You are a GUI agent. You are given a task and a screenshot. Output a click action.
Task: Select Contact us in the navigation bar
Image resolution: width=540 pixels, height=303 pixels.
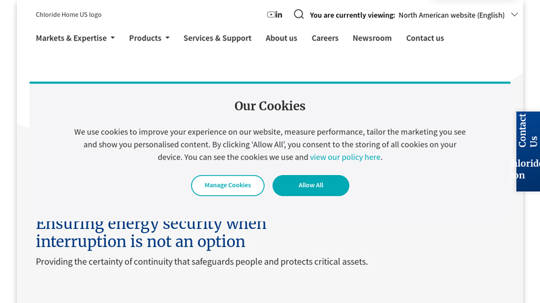coord(425,38)
